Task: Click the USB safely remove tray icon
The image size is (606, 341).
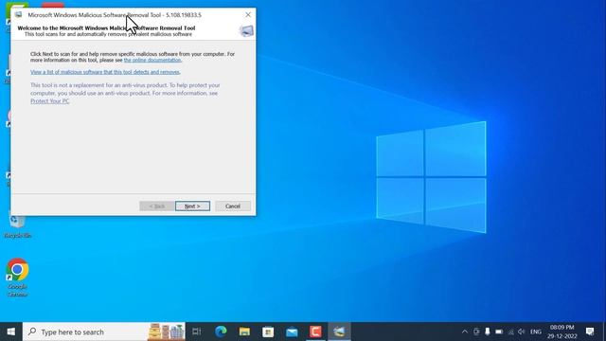Action: [x=488, y=332]
